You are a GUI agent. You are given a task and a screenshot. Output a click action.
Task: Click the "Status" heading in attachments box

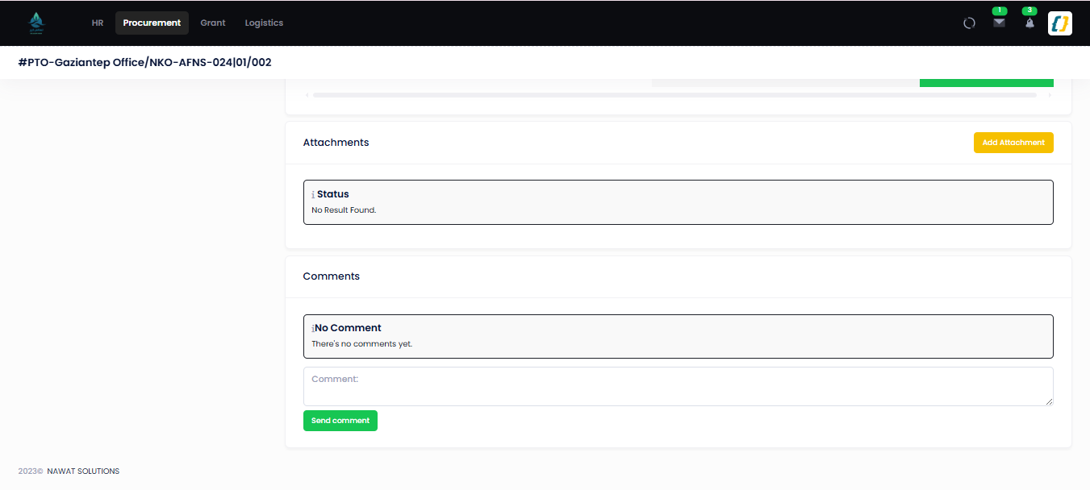[333, 194]
